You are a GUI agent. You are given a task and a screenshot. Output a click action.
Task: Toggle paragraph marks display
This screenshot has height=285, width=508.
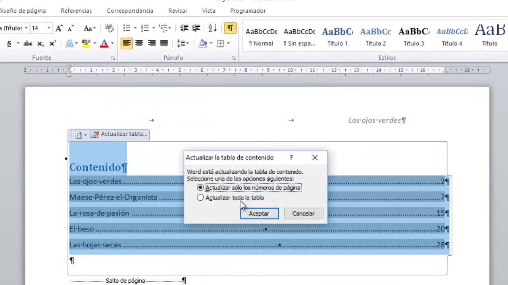point(230,28)
